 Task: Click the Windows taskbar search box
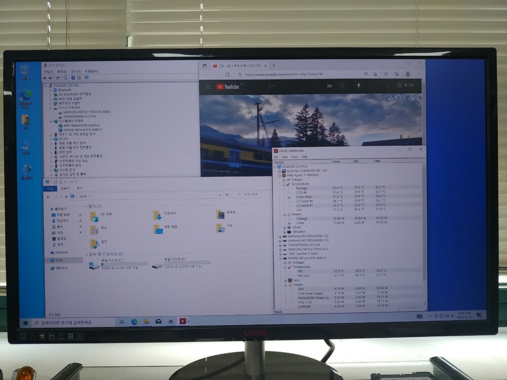pyautogui.click(x=66, y=322)
